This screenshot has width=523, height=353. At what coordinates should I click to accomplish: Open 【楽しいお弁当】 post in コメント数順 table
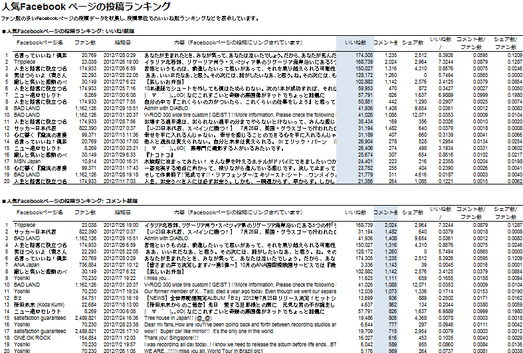(164, 271)
